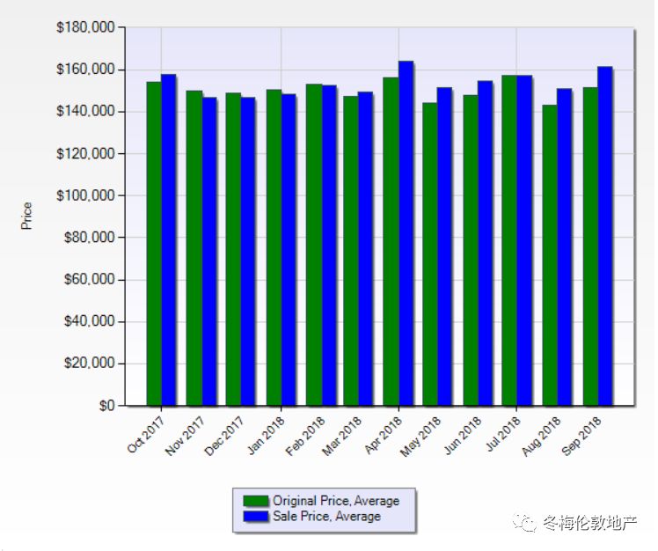Select the green Aug 2018 original price bar
This screenshot has height=551, width=658.
pos(550,255)
